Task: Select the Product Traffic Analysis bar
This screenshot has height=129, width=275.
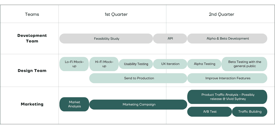Action: [x=227, y=97]
